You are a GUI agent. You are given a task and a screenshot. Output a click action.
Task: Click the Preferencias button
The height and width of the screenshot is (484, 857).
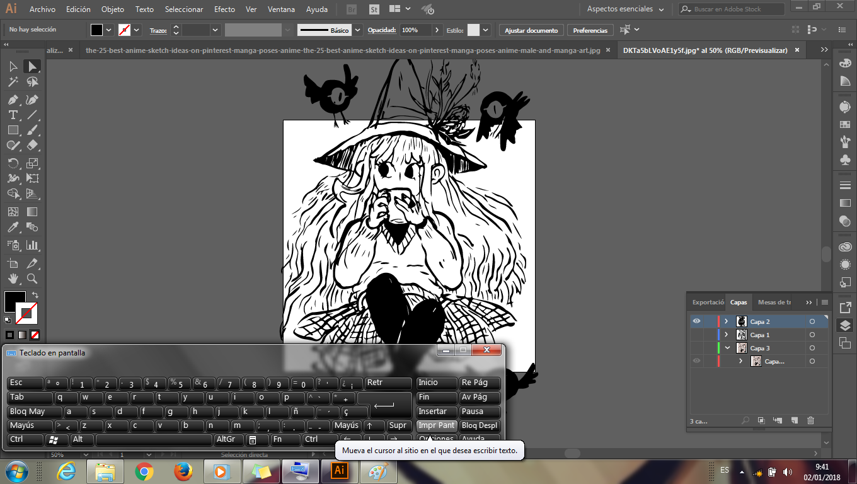point(590,30)
